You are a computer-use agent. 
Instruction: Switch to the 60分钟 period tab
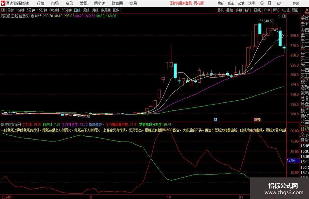coord(66,10)
